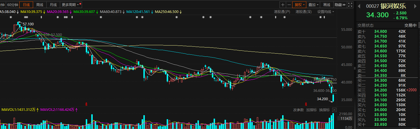Open 叠加 overlay dropdown
The width and height of the screenshot is (420, 129).
click(314, 5)
